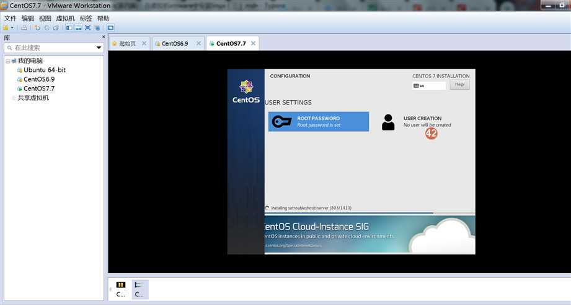
Task: Toggle the library sidebar view icon
Action: pyautogui.click(x=69, y=28)
